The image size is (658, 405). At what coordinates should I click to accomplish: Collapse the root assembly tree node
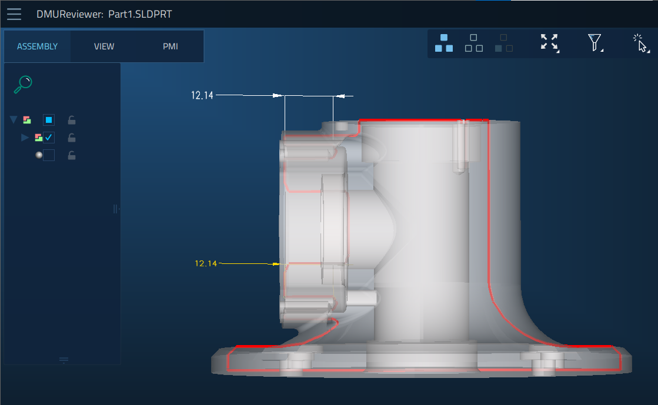(x=14, y=120)
